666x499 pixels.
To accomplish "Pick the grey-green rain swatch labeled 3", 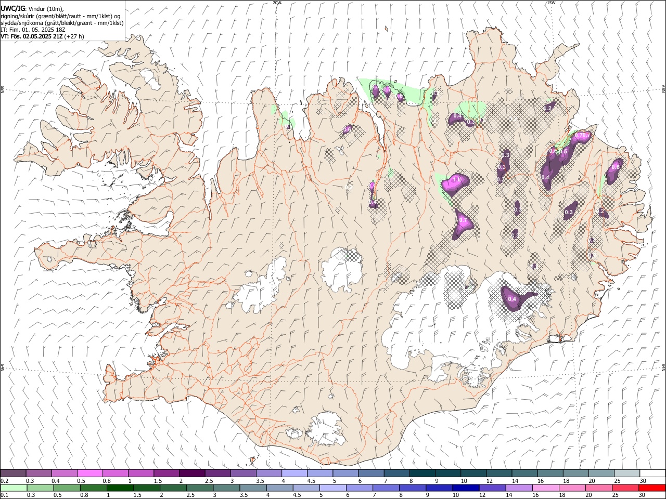I will (x=226, y=488).
